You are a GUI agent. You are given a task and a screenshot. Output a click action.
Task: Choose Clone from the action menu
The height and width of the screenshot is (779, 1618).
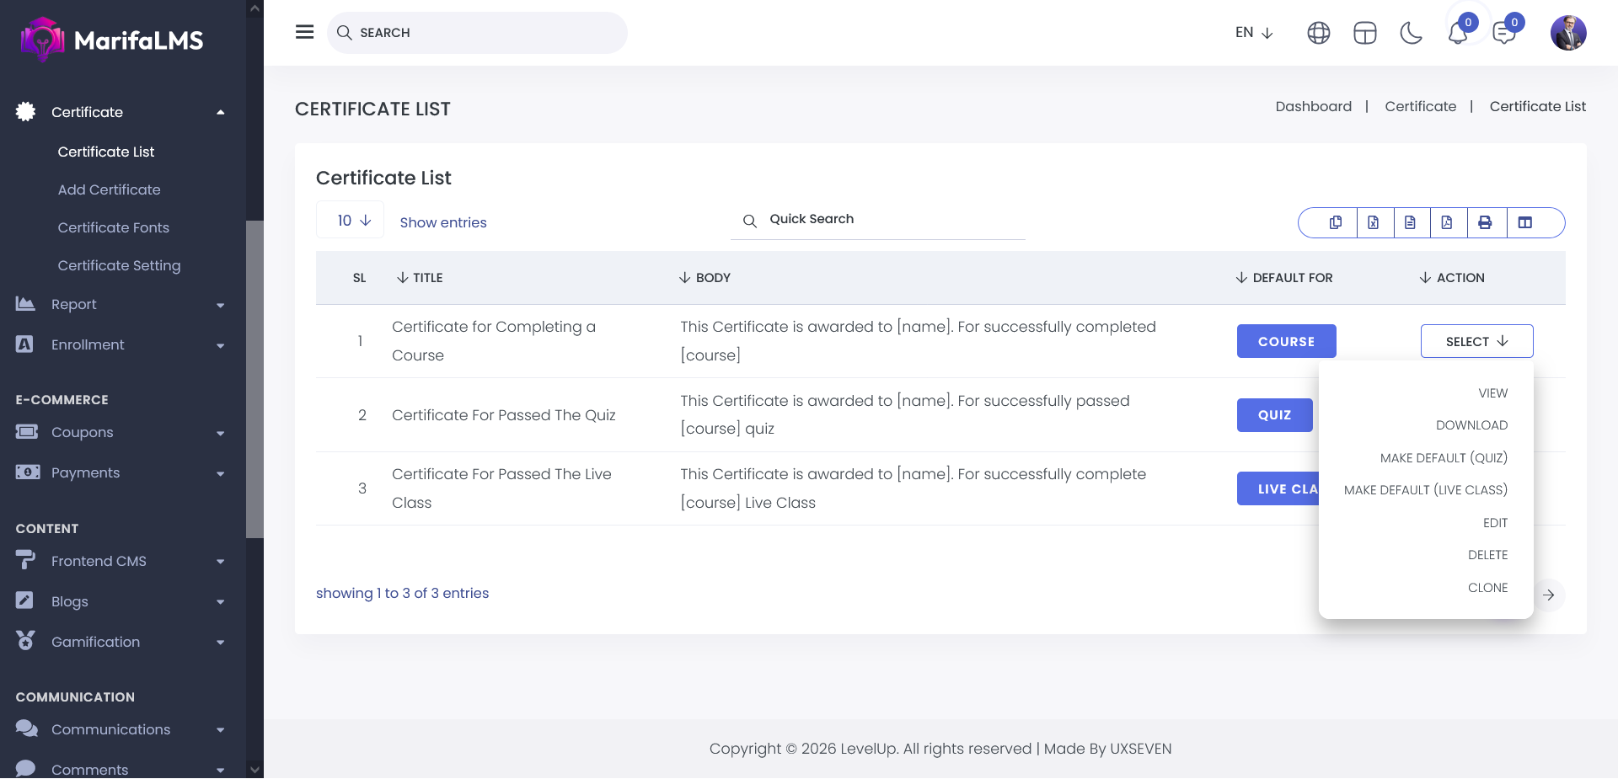coord(1487,588)
